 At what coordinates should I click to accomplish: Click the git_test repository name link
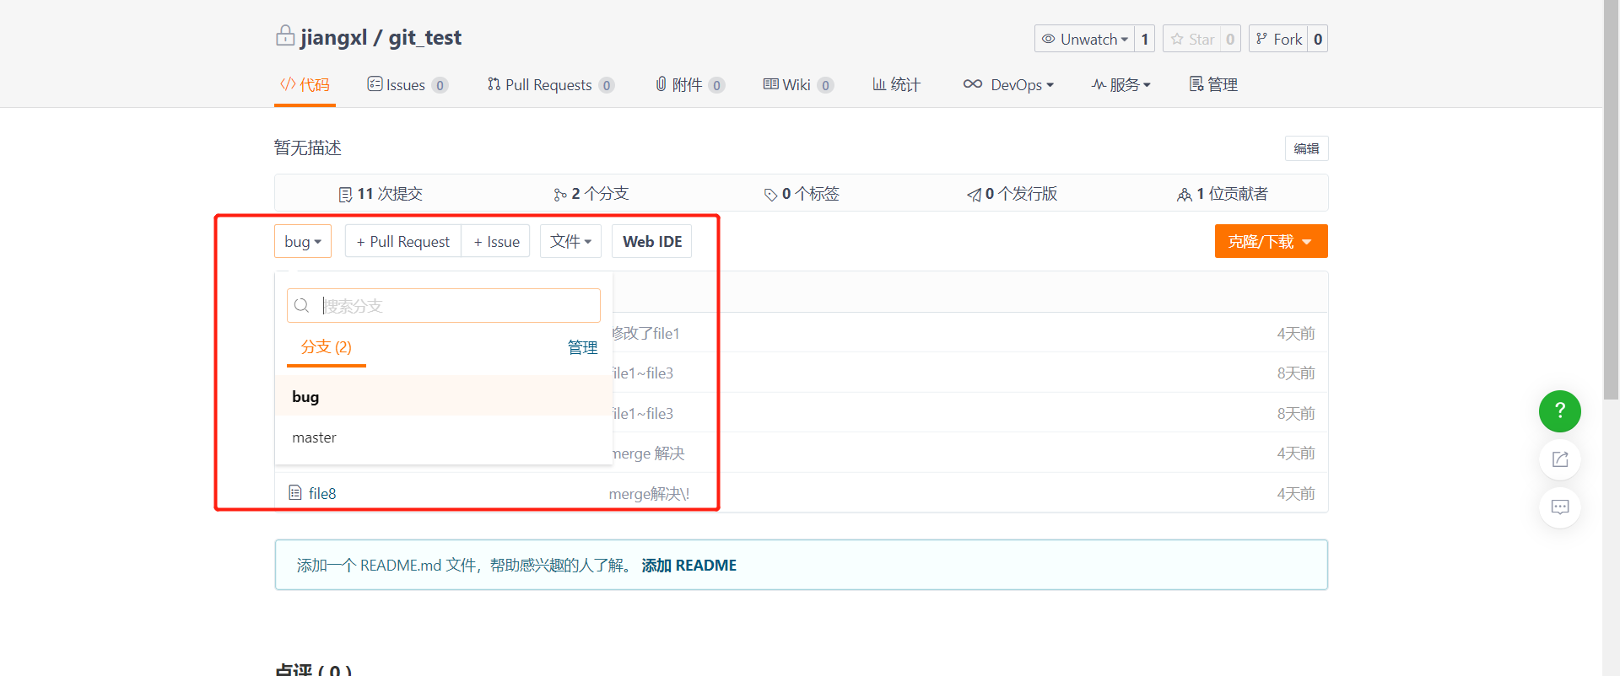point(425,37)
